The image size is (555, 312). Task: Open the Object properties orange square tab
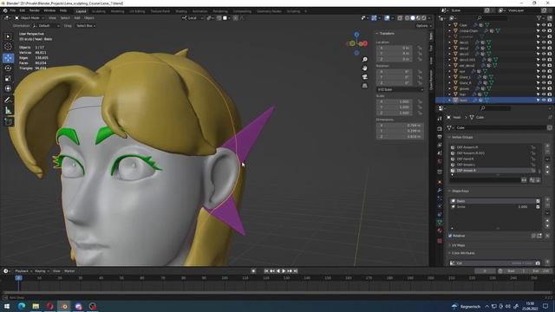[440, 182]
